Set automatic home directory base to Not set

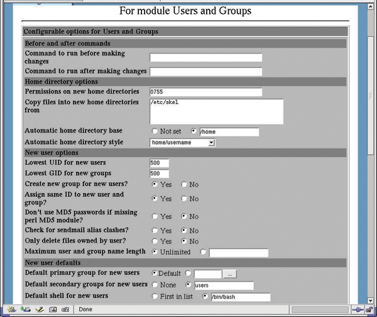[155, 131]
